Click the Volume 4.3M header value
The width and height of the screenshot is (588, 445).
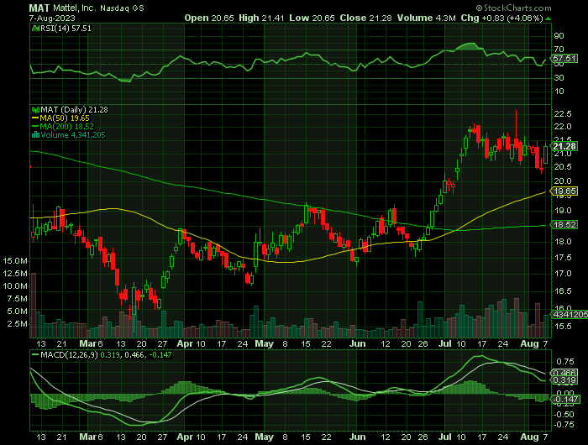[427, 18]
